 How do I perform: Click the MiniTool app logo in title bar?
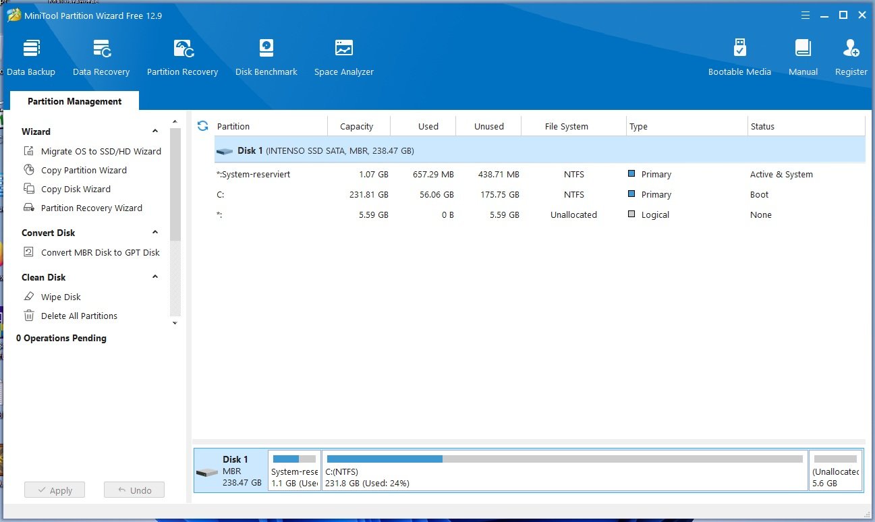13,15
